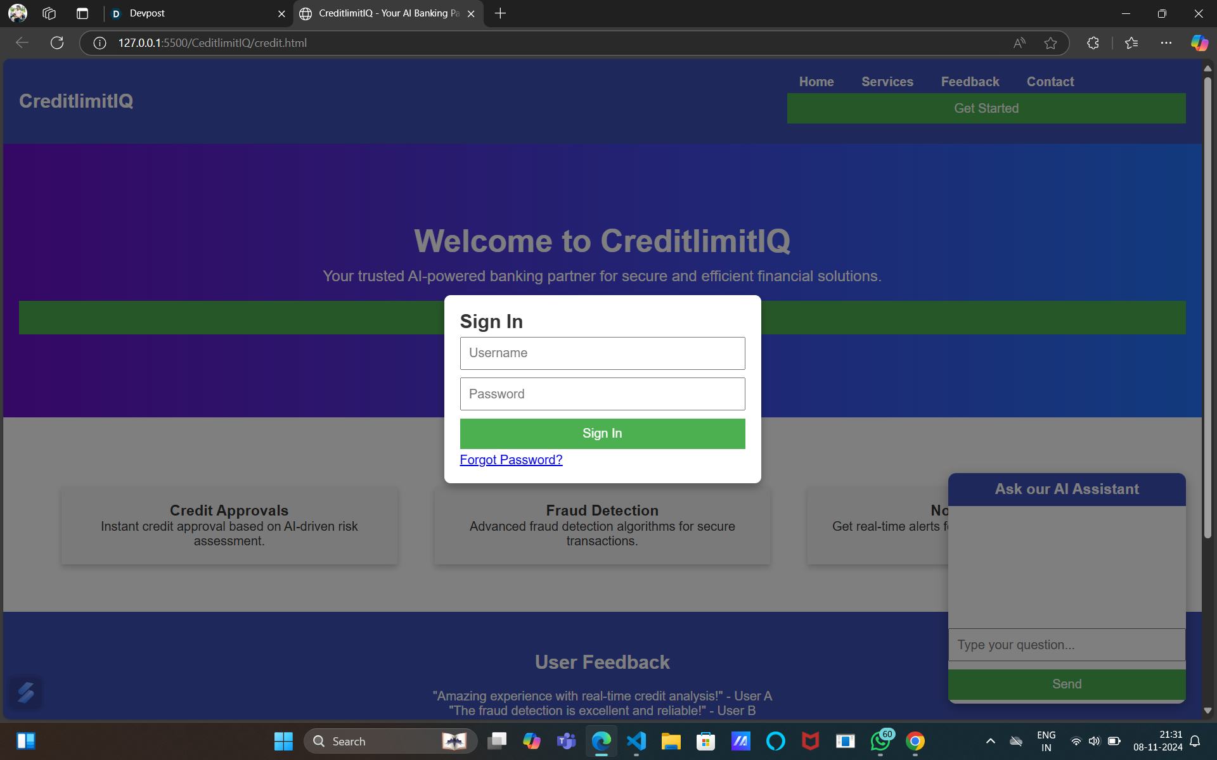Viewport: 1217px width, 760px height.
Task: Open the Edge extensions icon
Action: coord(1093,43)
